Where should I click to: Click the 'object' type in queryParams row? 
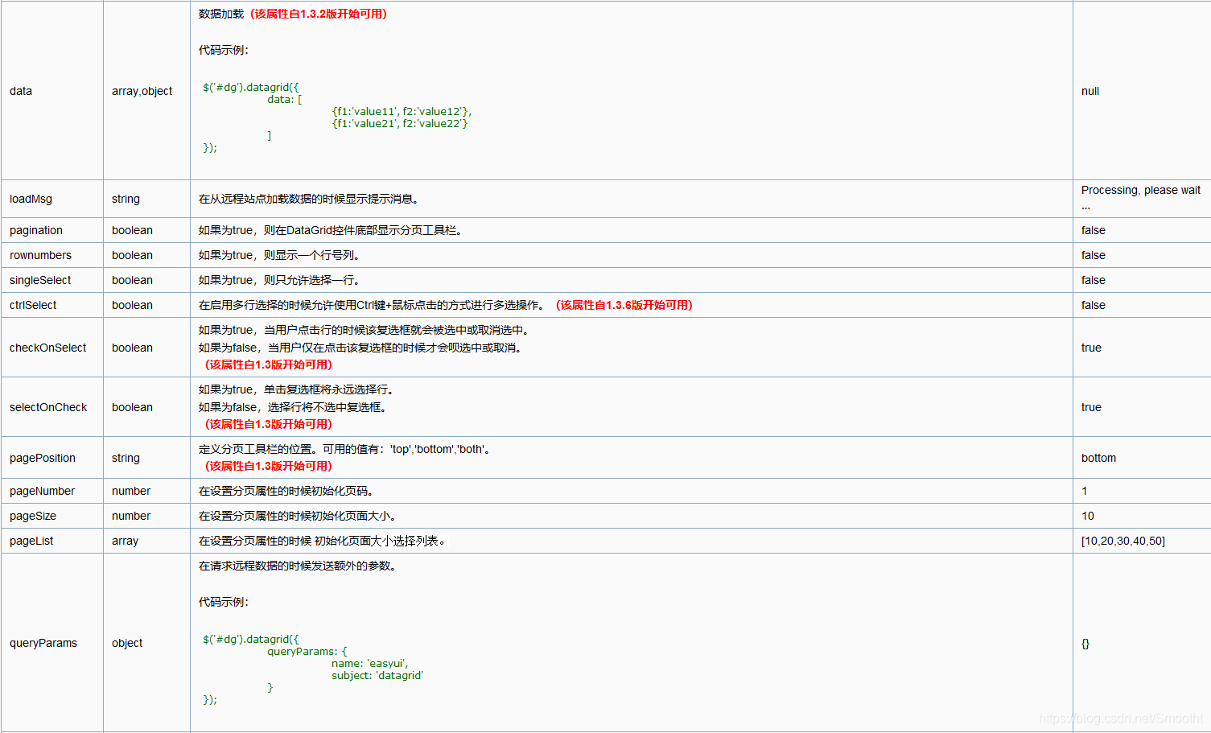coord(127,643)
